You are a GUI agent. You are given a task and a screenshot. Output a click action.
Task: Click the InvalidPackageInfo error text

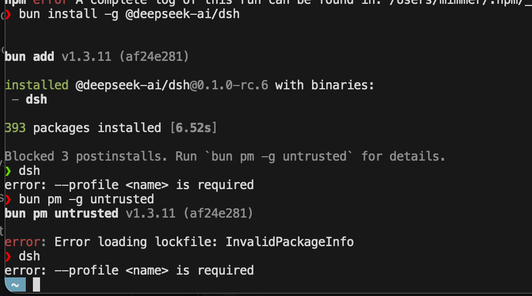point(290,242)
